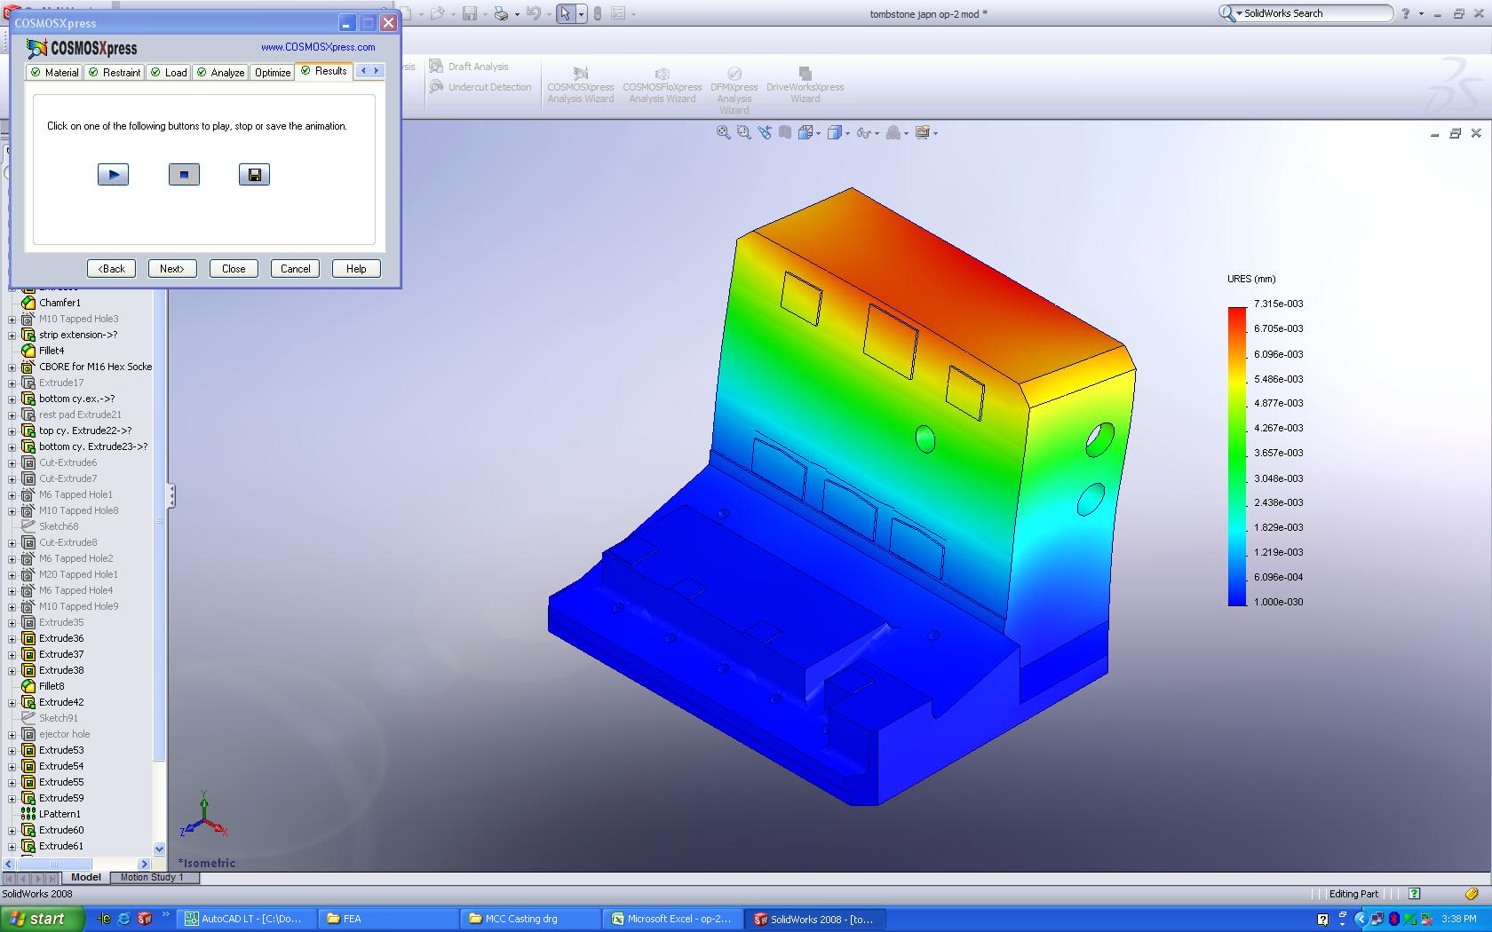Select the Zoom to Fit tool

tap(722, 132)
